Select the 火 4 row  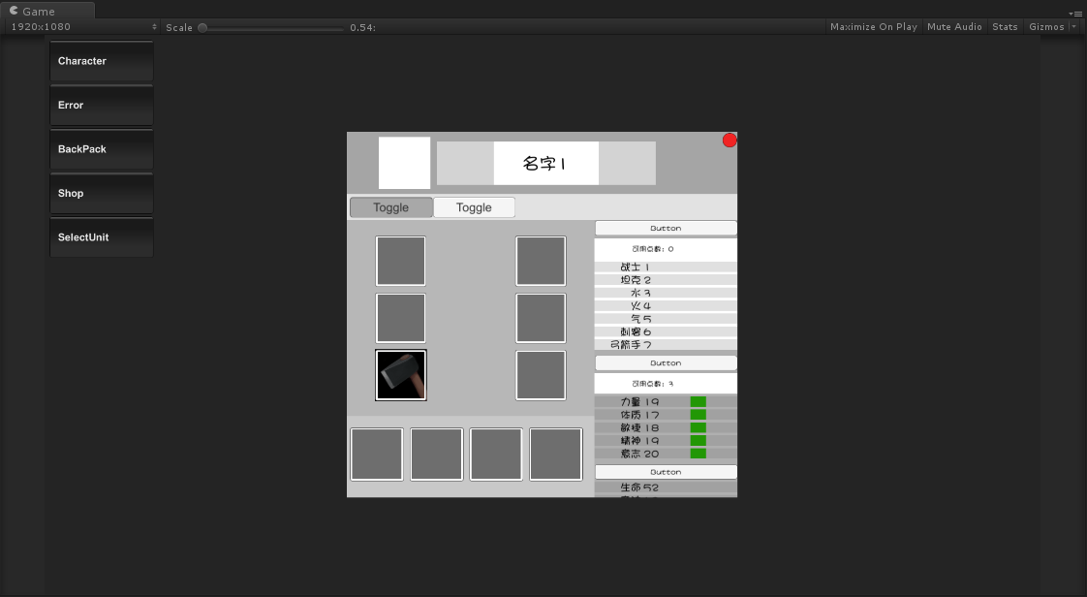click(x=666, y=306)
